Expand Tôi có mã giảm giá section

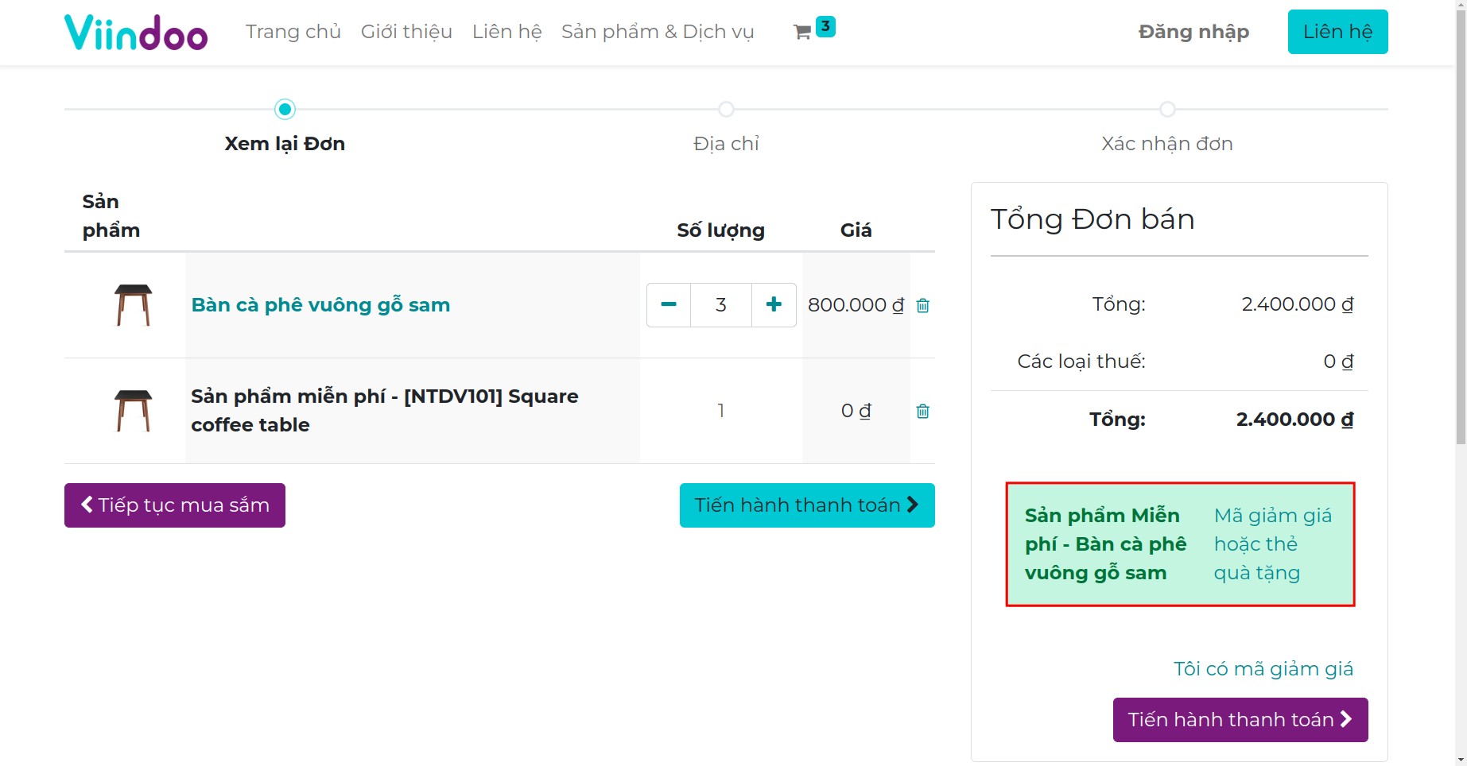[x=1263, y=668]
